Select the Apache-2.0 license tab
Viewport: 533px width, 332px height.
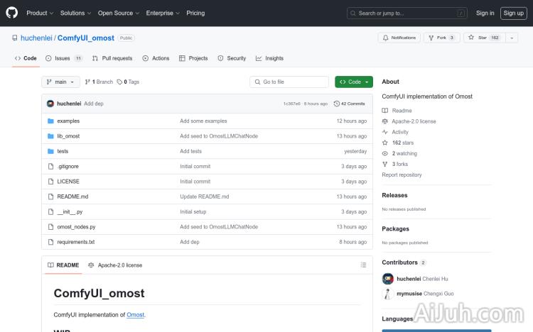pyautogui.click(x=115, y=265)
